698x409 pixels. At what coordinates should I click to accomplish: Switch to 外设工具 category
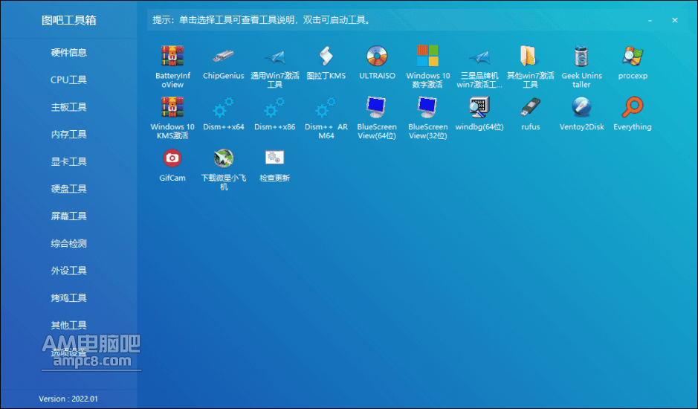(x=68, y=271)
